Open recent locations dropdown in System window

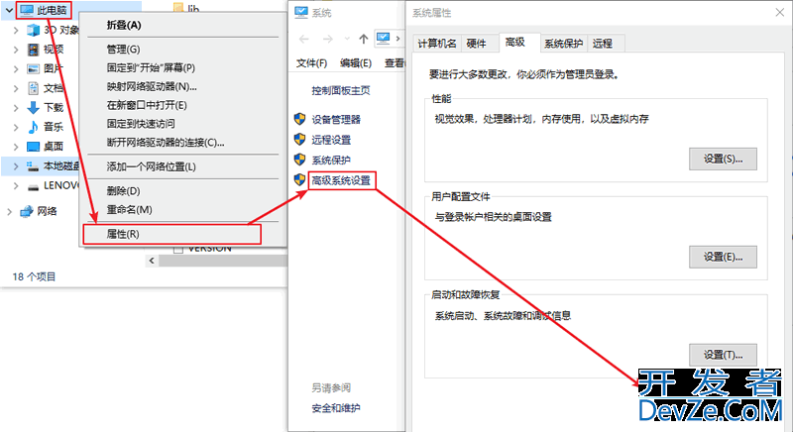point(346,39)
